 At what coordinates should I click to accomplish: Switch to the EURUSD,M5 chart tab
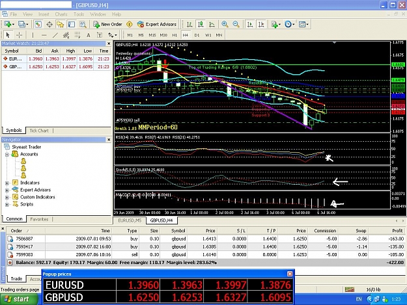tap(130, 220)
